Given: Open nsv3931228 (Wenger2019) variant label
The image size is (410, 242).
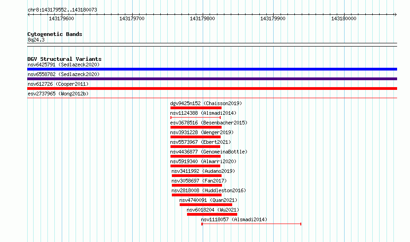Looking at the screenshot, I should (x=202, y=132).
